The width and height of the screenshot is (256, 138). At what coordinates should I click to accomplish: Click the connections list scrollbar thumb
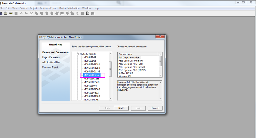[160, 61]
